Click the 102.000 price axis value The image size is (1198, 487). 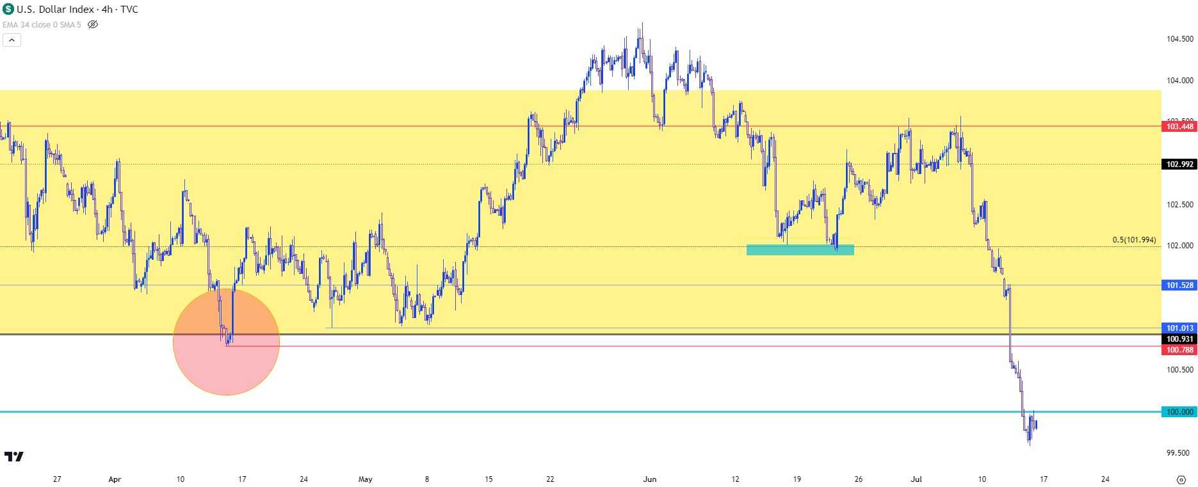[x=1179, y=245]
